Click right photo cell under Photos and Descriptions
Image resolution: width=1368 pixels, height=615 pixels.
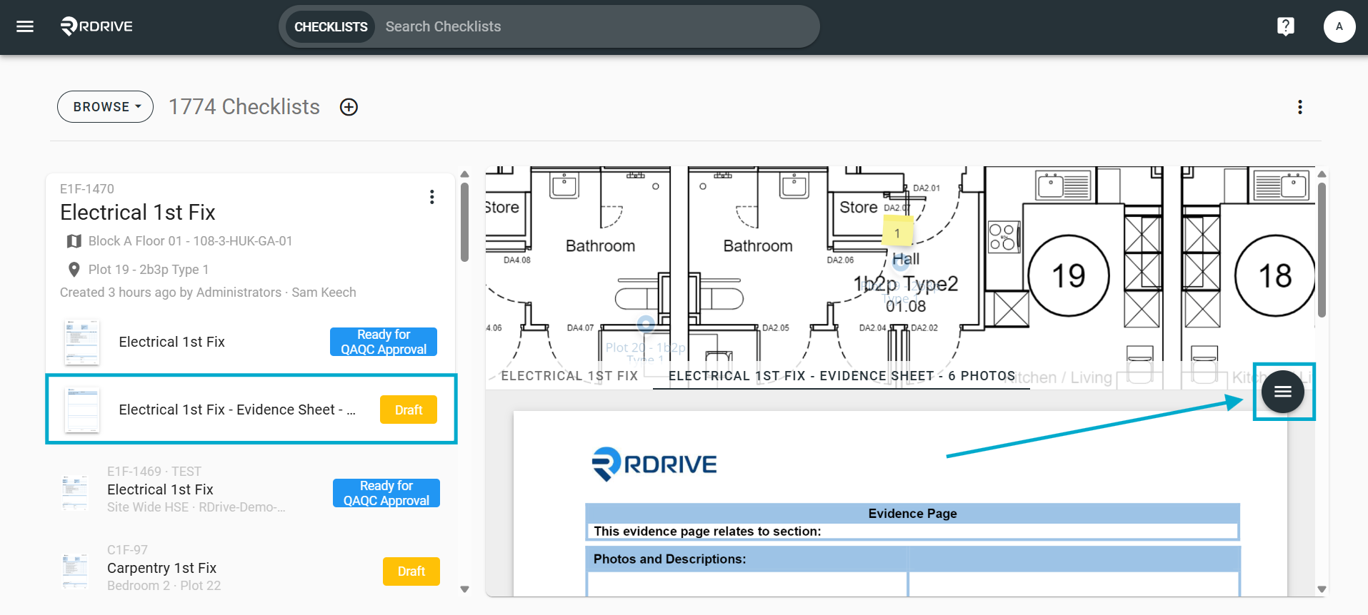click(x=1074, y=584)
